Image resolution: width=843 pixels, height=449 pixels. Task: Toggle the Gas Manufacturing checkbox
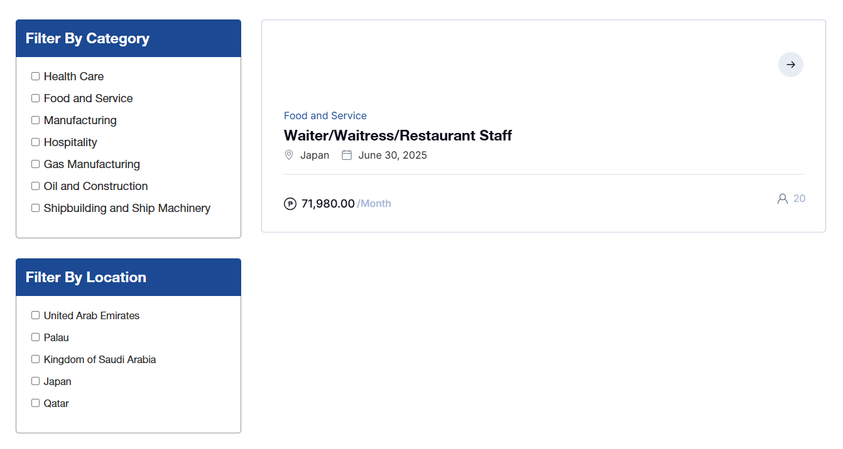tap(36, 164)
